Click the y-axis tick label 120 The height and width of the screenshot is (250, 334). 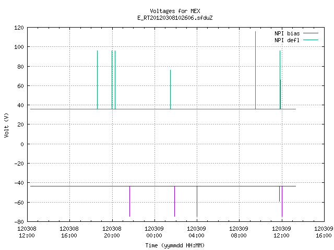(19, 28)
